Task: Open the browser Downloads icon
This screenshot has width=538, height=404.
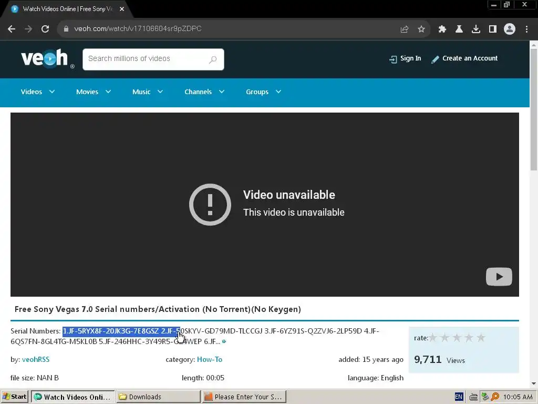Action: pyautogui.click(x=476, y=29)
